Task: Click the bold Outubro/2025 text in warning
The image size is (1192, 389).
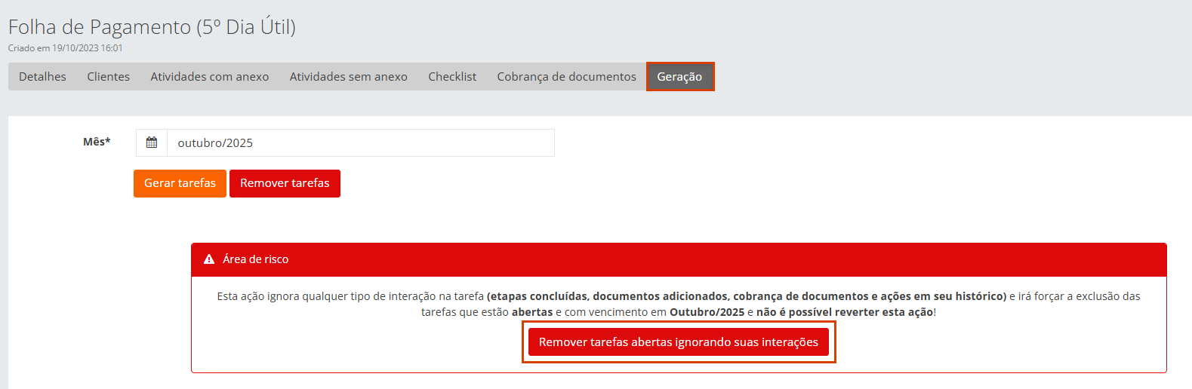Action: click(x=707, y=312)
